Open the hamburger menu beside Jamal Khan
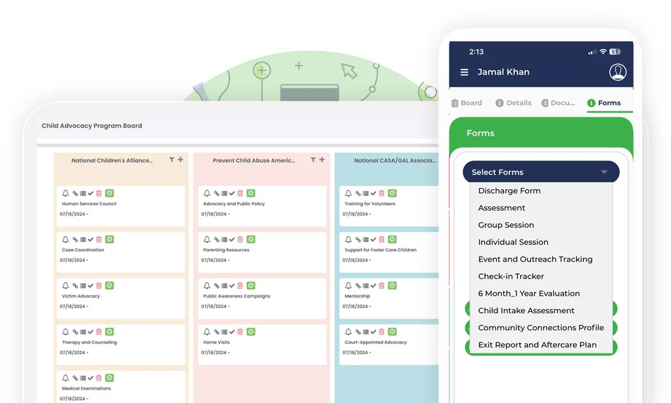 pos(464,73)
